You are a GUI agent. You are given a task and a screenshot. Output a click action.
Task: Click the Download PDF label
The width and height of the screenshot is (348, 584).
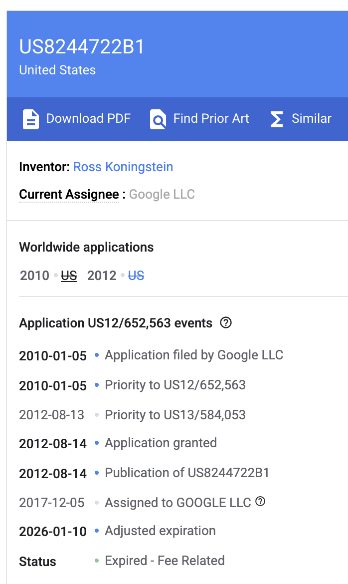coord(88,118)
